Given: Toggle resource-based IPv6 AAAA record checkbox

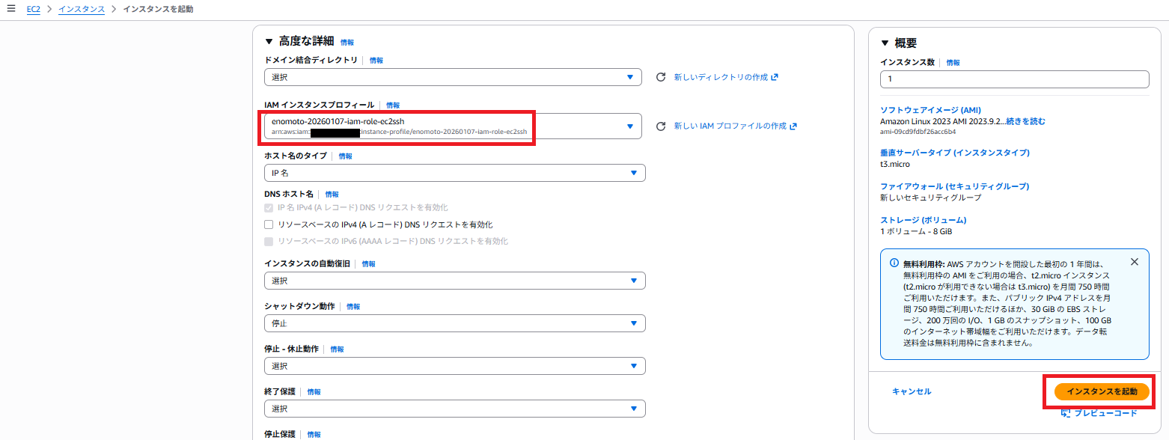Looking at the screenshot, I should pyautogui.click(x=269, y=241).
